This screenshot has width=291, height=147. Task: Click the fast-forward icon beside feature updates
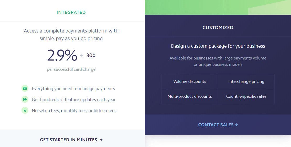[25, 99]
